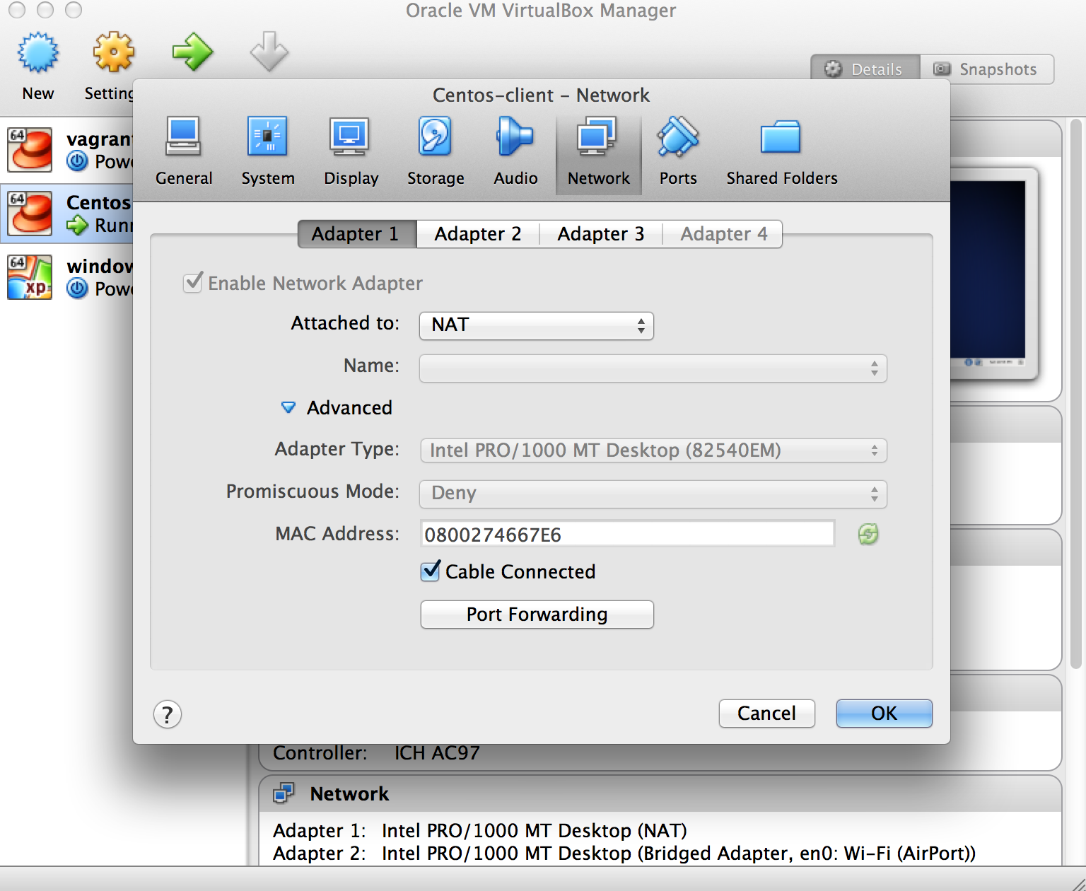Viewport: 1086px width, 891px height.
Task: Switch to the Snapshots view tab
Action: click(987, 69)
